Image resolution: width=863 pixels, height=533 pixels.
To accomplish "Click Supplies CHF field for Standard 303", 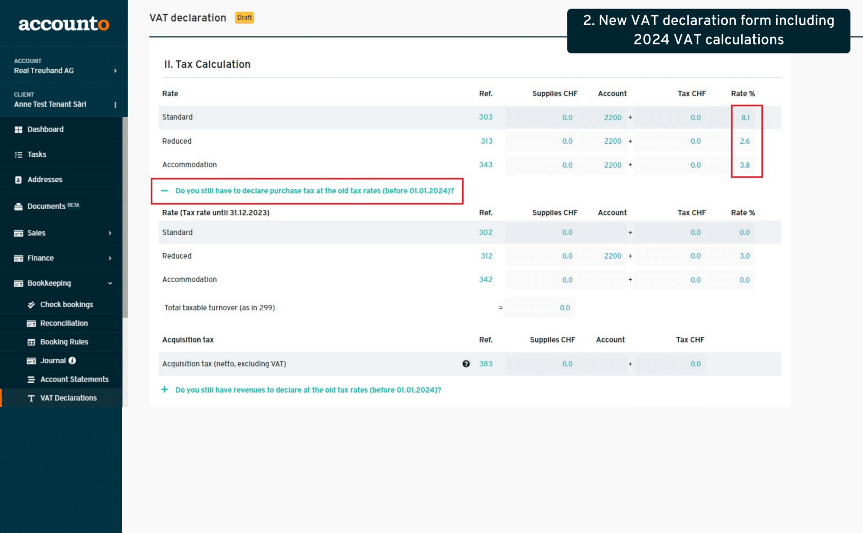I will [x=541, y=118].
